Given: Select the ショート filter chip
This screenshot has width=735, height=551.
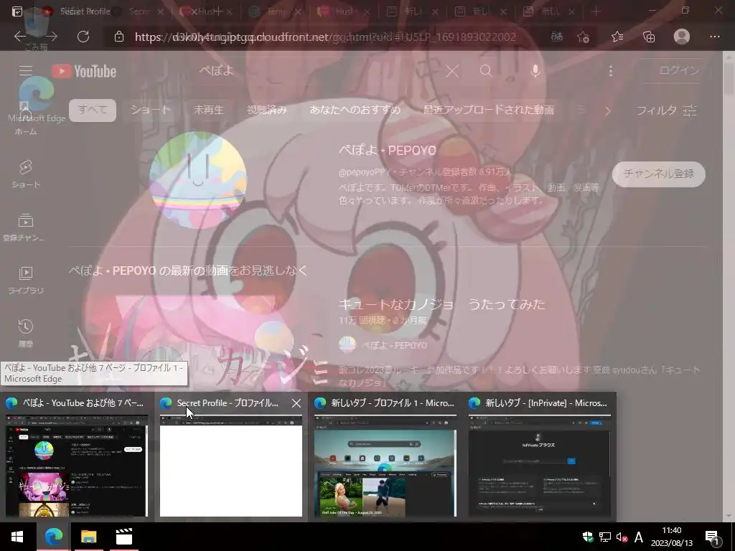Looking at the screenshot, I should 151,110.
